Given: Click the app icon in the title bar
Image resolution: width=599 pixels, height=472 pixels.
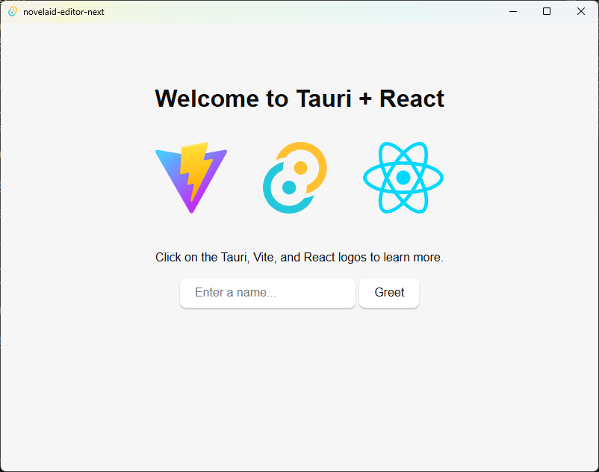Looking at the screenshot, I should point(12,11).
